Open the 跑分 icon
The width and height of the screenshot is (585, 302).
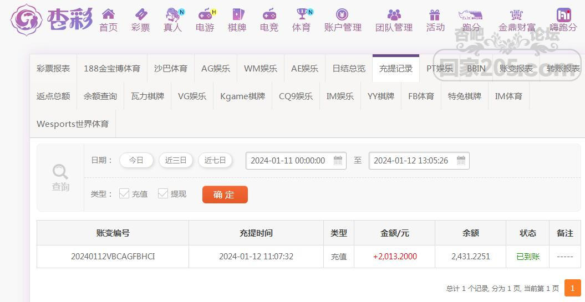tap(470, 14)
